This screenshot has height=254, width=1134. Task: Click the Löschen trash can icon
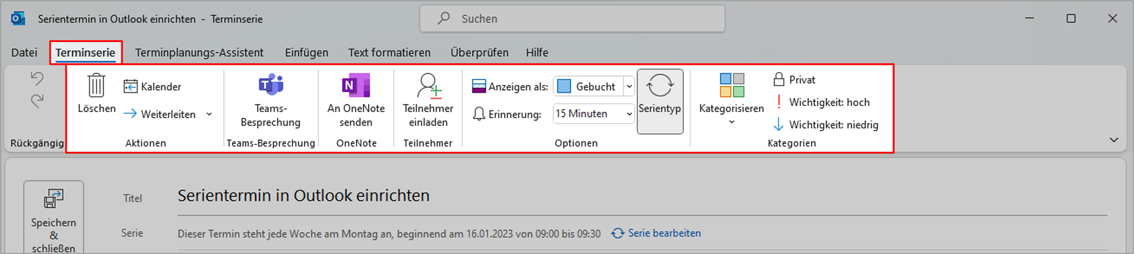pos(96,86)
